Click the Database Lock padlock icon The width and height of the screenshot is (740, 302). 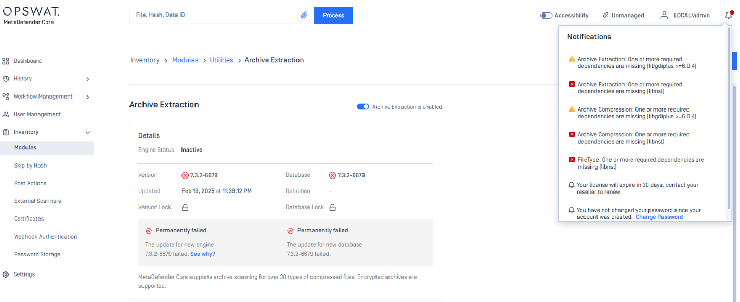pos(333,208)
